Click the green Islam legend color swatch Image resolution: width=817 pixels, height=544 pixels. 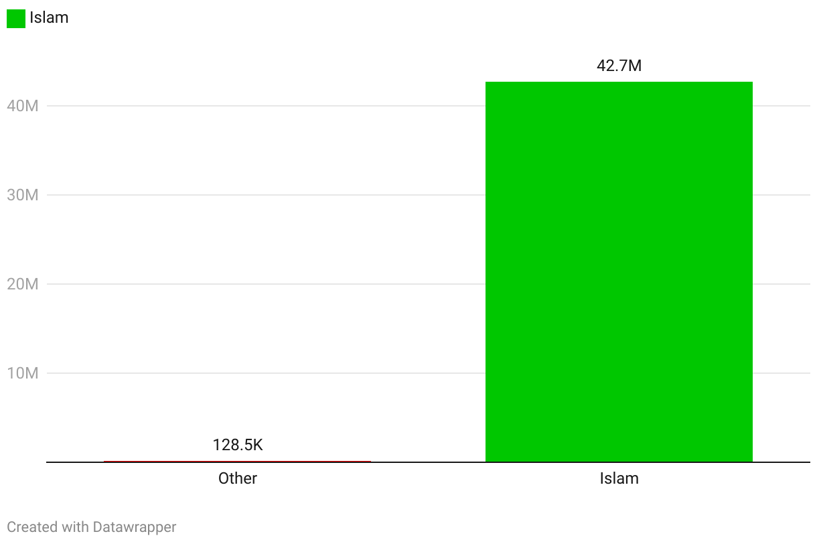[15, 18]
